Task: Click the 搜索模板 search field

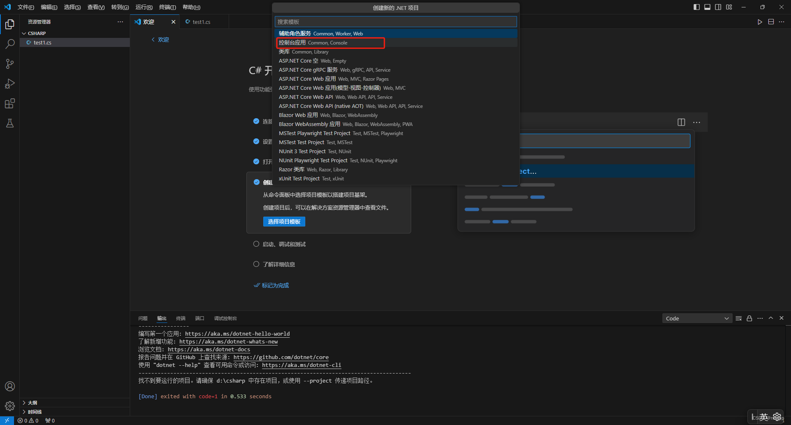Action: [396, 22]
